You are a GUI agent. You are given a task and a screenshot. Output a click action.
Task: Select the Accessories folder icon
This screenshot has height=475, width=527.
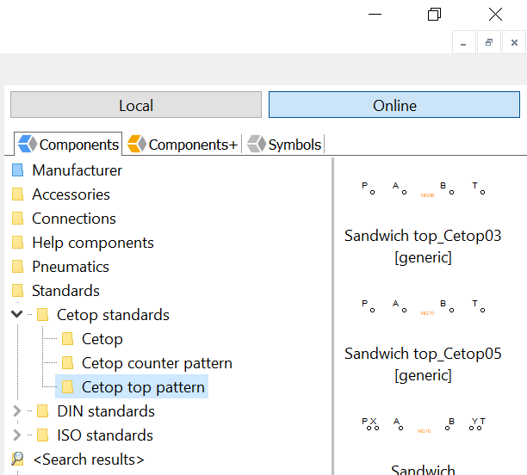point(17,194)
